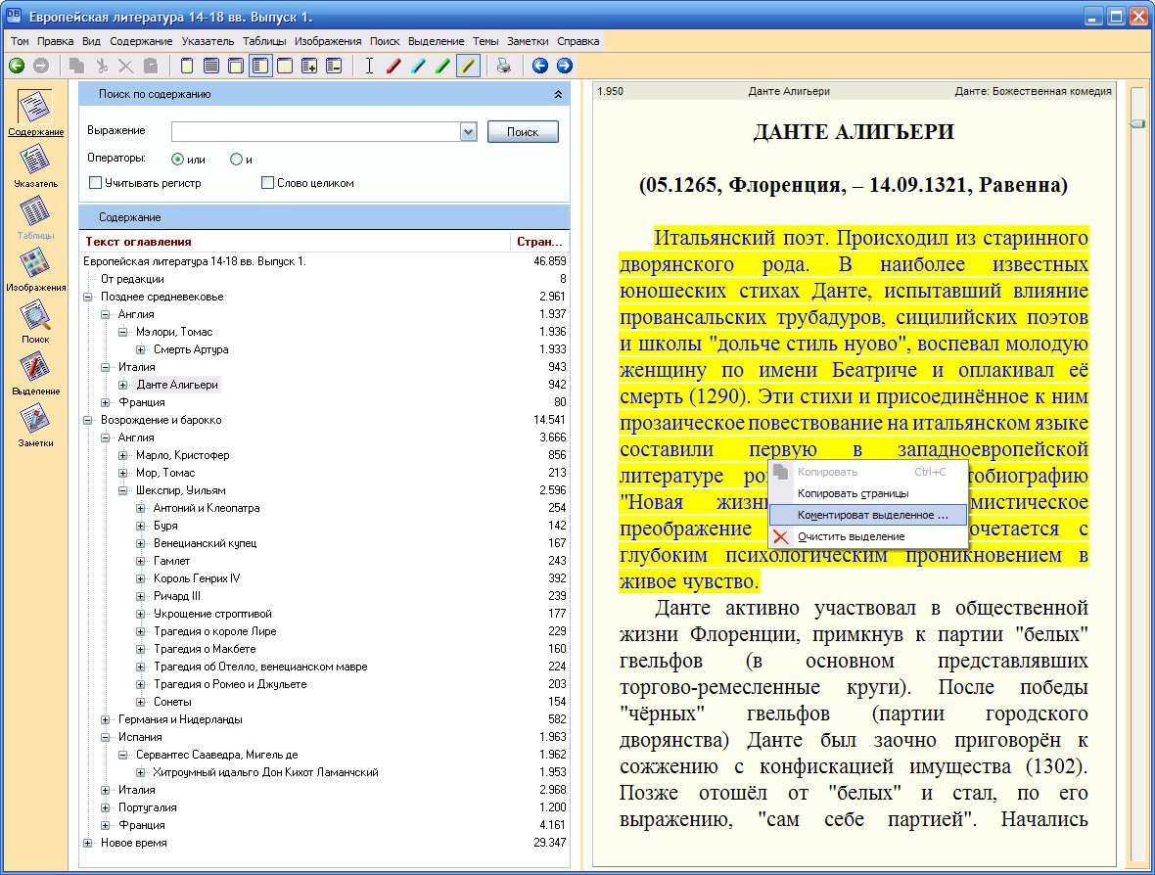
Task: Click the remove-page minus toolbar icon
Action: (x=334, y=67)
